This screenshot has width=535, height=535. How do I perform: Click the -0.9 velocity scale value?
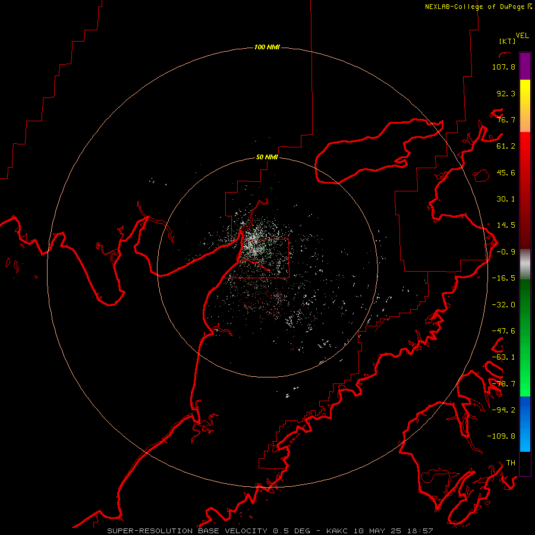click(x=506, y=252)
